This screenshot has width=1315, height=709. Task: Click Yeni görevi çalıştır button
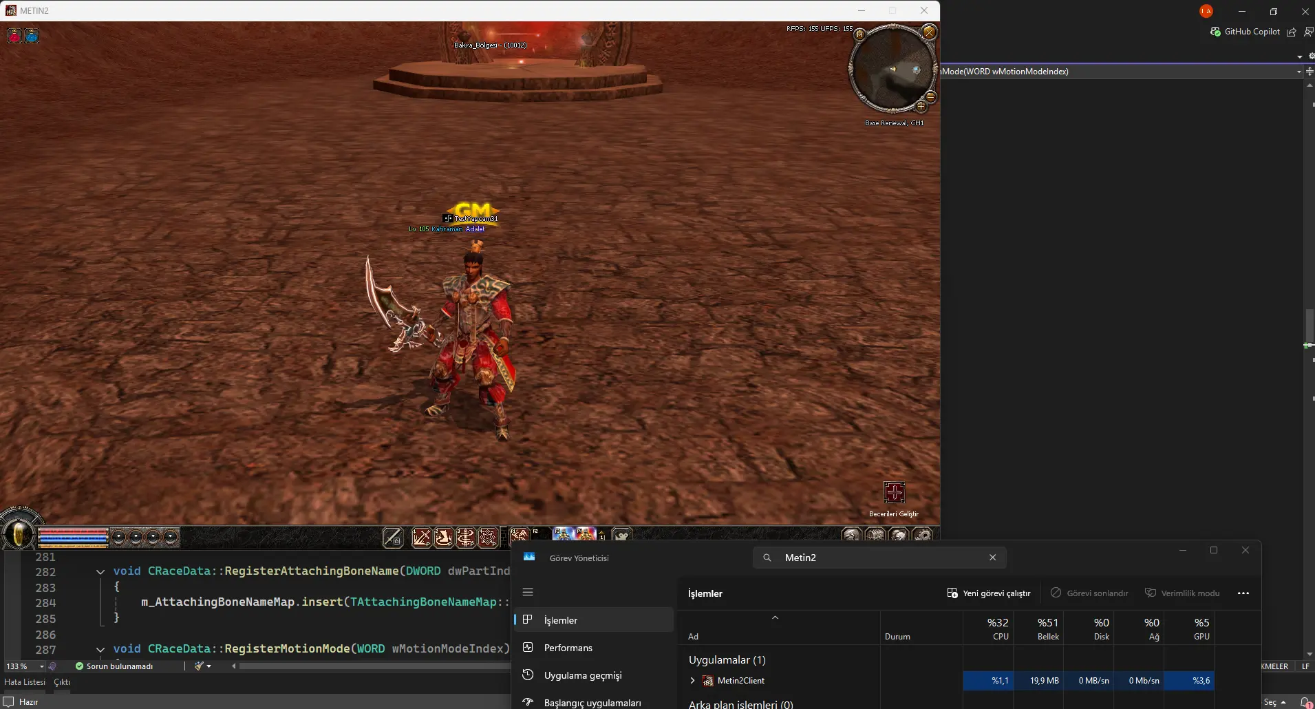click(988, 593)
